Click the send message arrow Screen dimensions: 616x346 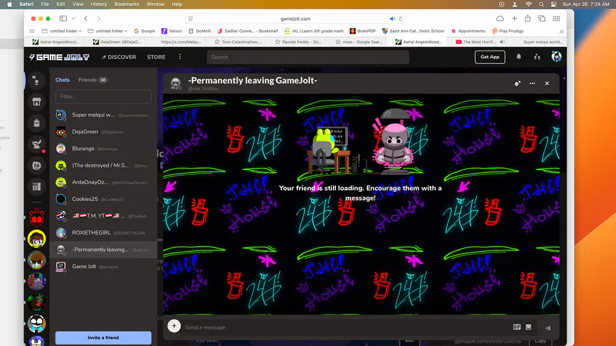pyautogui.click(x=548, y=328)
